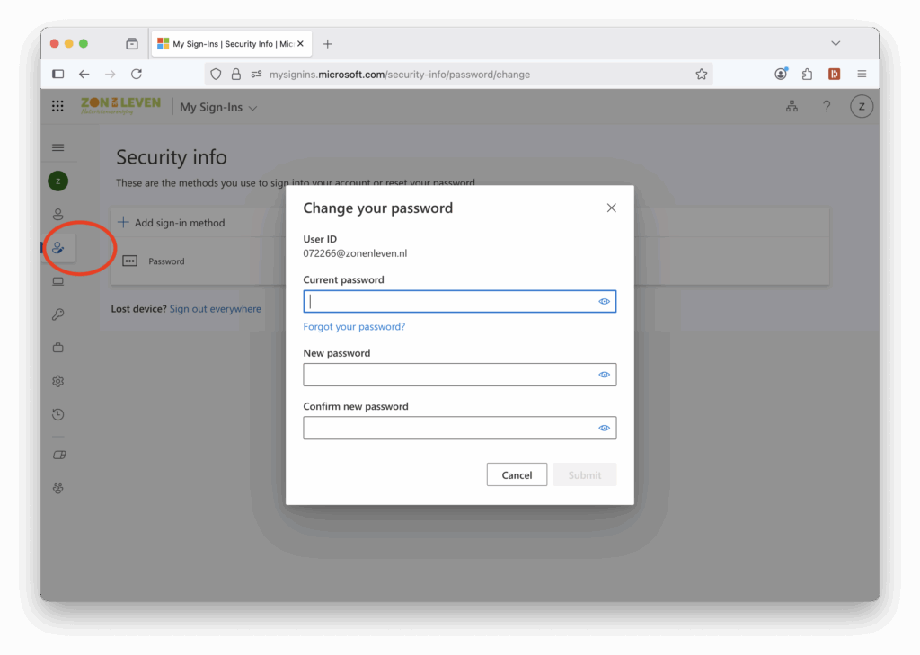This screenshot has height=655, width=920.
Task: Open the organization chart icon in header
Action: (792, 106)
